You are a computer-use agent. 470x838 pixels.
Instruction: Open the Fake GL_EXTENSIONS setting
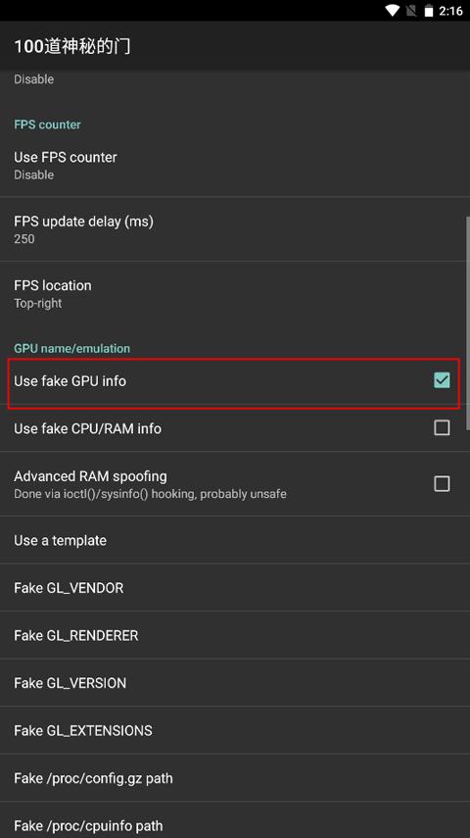pos(235,730)
